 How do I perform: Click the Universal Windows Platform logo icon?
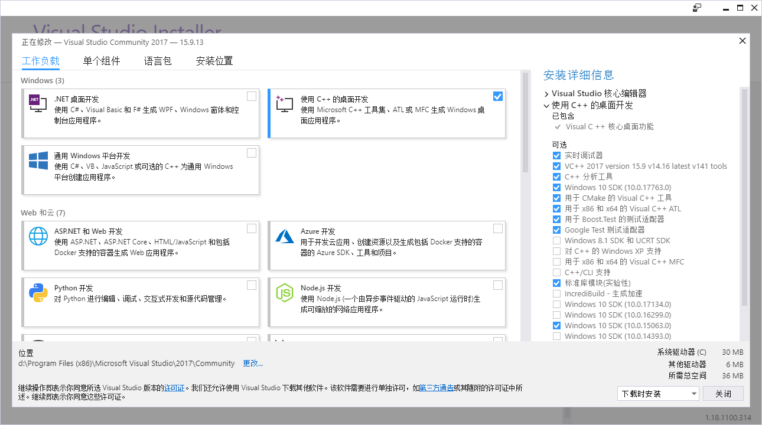[38, 161]
